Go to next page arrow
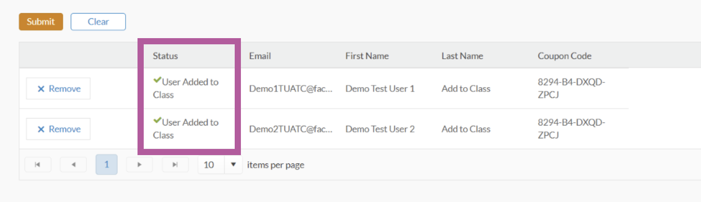This screenshot has width=701, height=202. pyautogui.click(x=139, y=165)
